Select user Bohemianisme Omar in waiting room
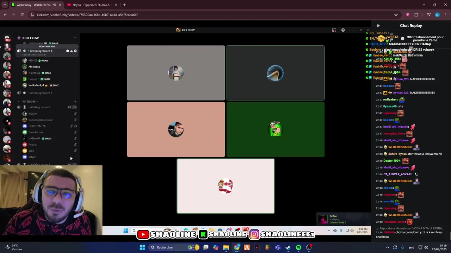Screen dimensions: 451x253 pyautogui.click(x=41, y=120)
